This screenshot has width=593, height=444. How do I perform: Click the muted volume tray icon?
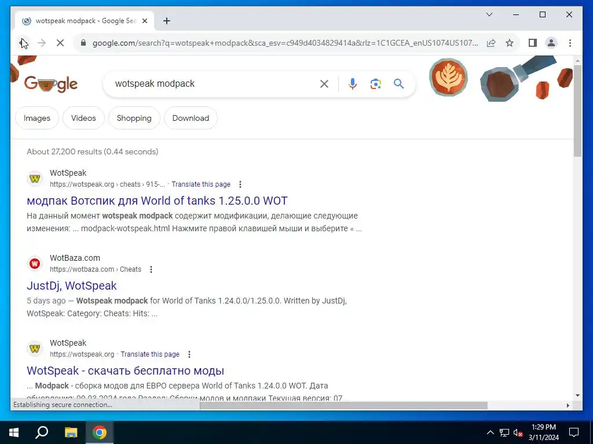tap(518, 432)
